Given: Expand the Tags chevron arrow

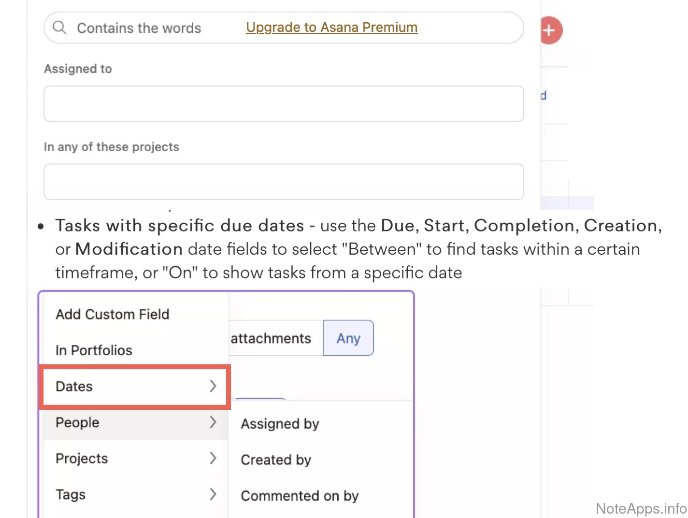Looking at the screenshot, I should click(213, 494).
